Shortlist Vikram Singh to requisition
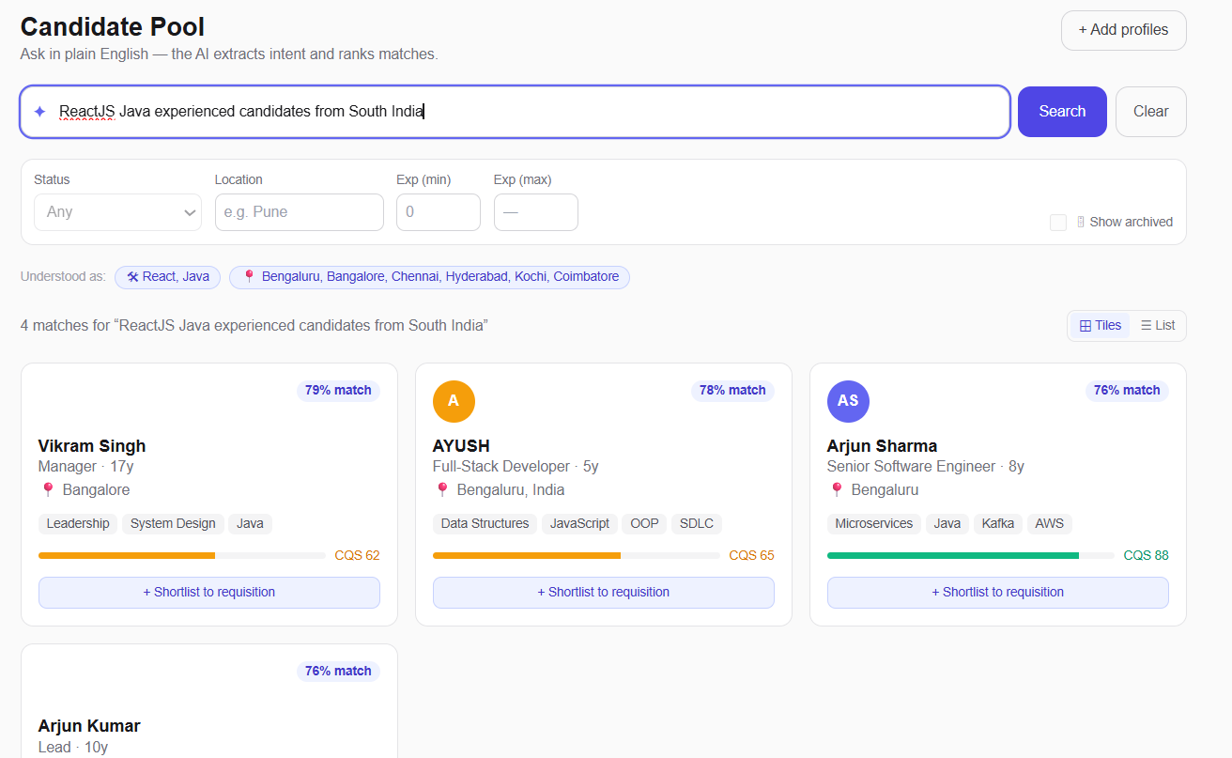The height and width of the screenshot is (758, 1232). point(209,593)
